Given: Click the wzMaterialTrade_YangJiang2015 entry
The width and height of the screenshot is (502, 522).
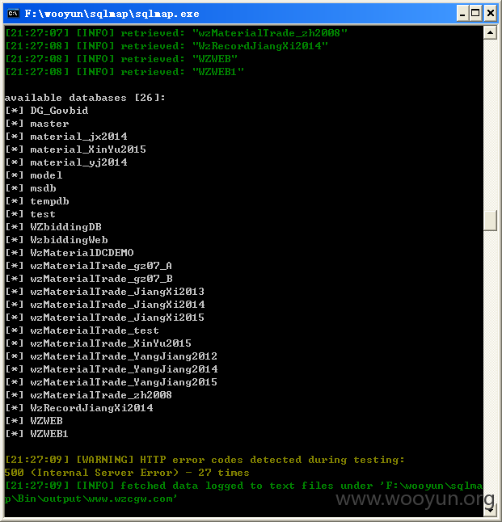Looking at the screenshot, I should pos(111,382).
